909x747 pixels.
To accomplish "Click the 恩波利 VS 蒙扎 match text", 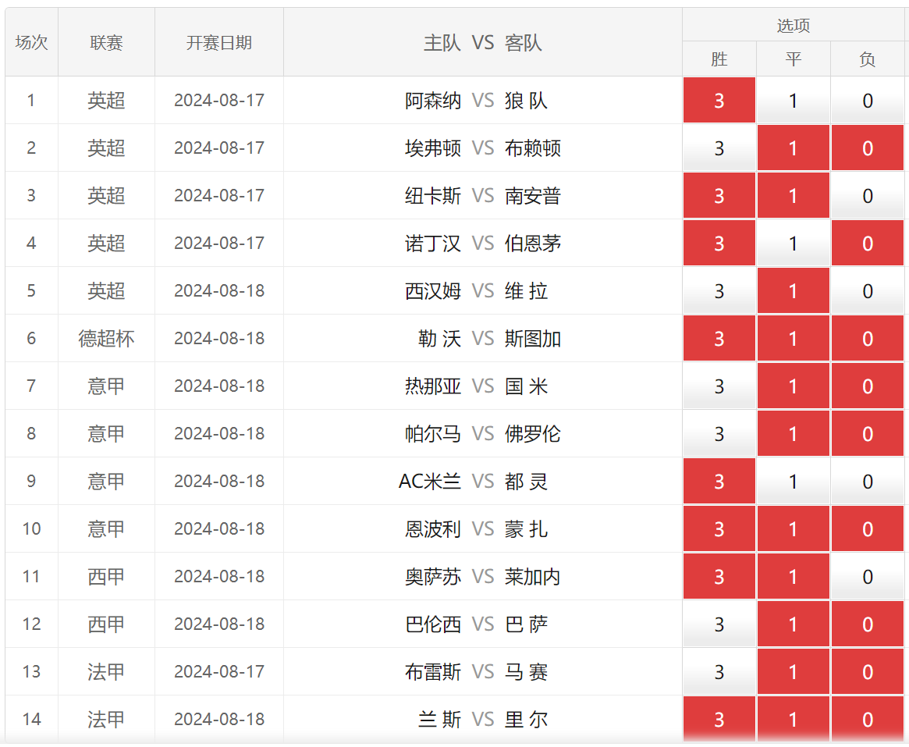I will pyautogui.click(x=476, y=528).
